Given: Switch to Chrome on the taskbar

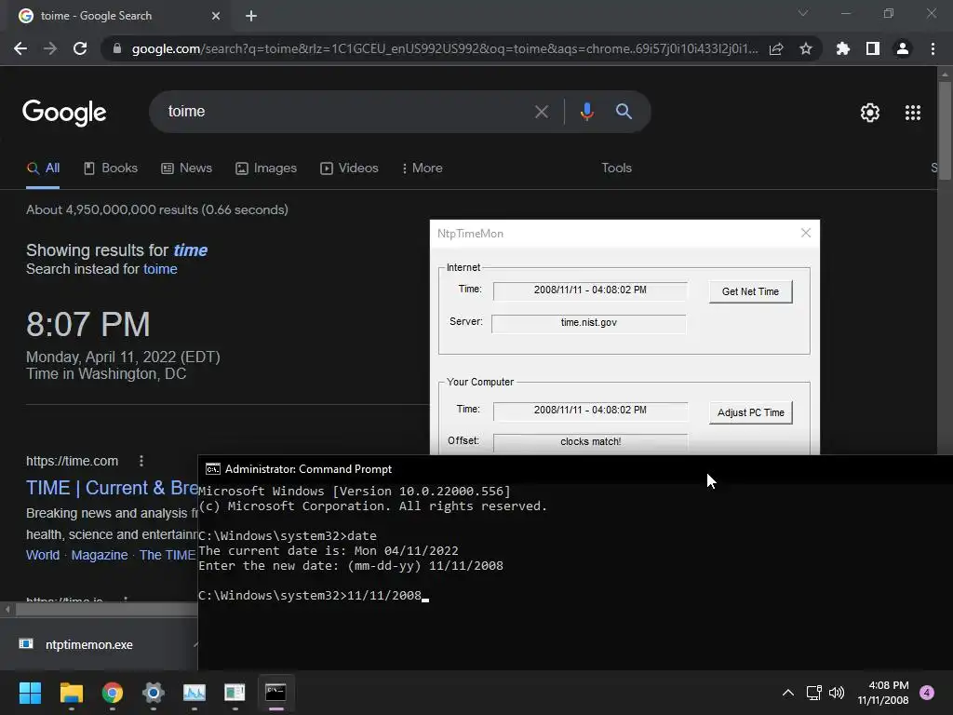Looking at the screenshot, I should 113,693.
